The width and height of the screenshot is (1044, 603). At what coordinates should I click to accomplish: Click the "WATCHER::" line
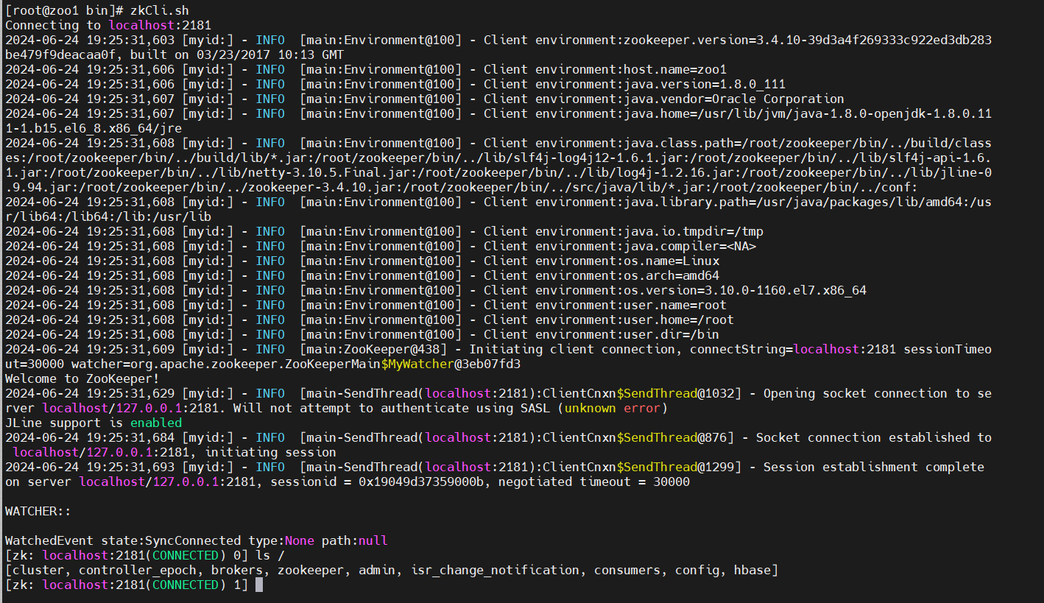pyautogui.click(x=38, y=511)
